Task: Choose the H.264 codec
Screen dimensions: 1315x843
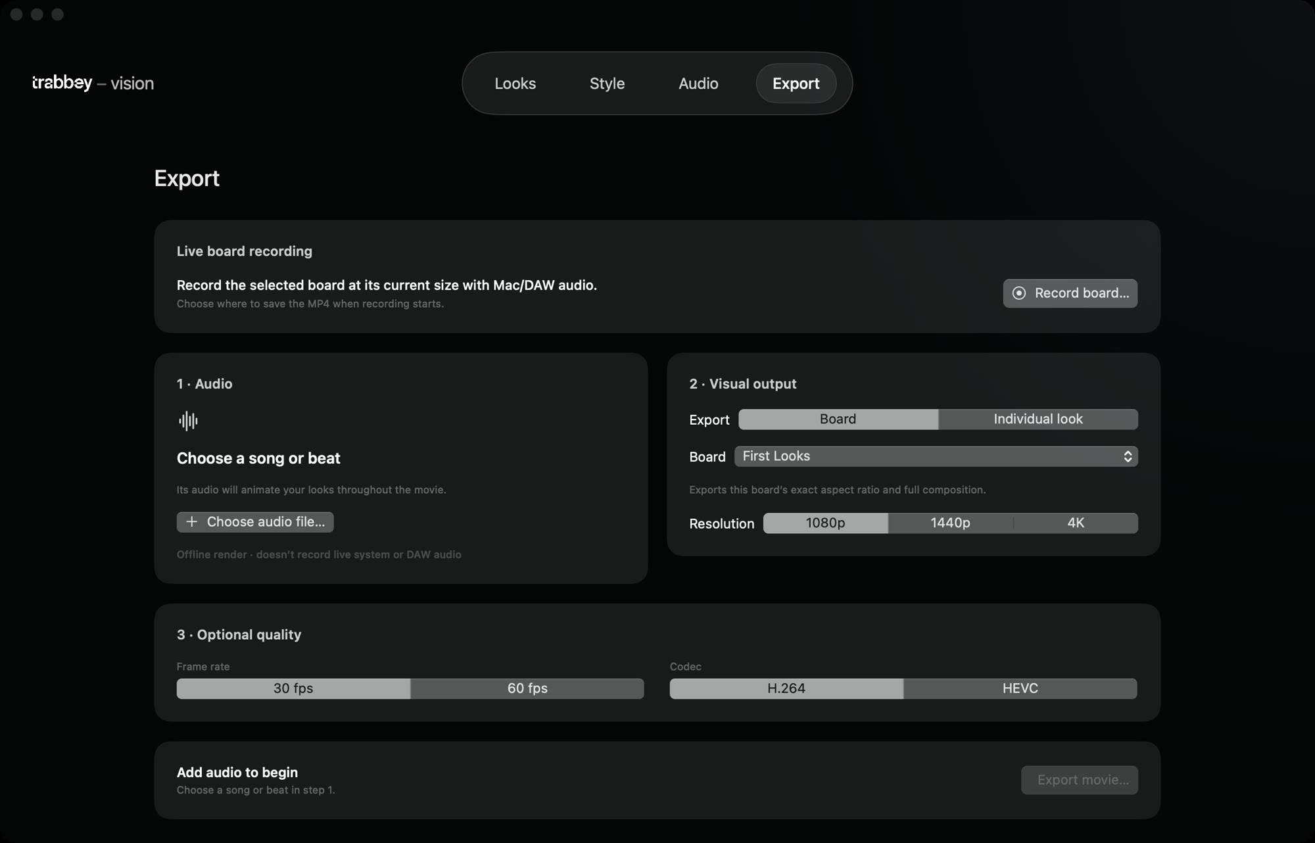Action: (x=786, y=688)
